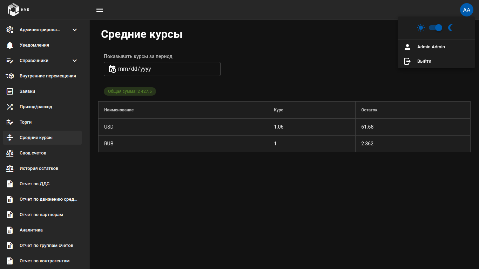Click the Аналитика file icon

point(10,230)
